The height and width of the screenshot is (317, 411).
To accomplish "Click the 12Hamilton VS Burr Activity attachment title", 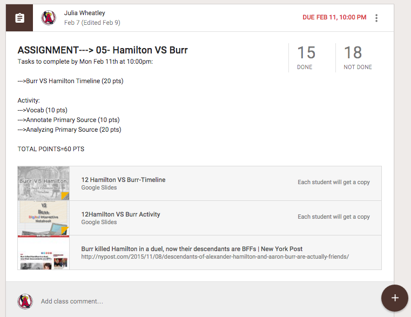I will click(x=120, y=214).
